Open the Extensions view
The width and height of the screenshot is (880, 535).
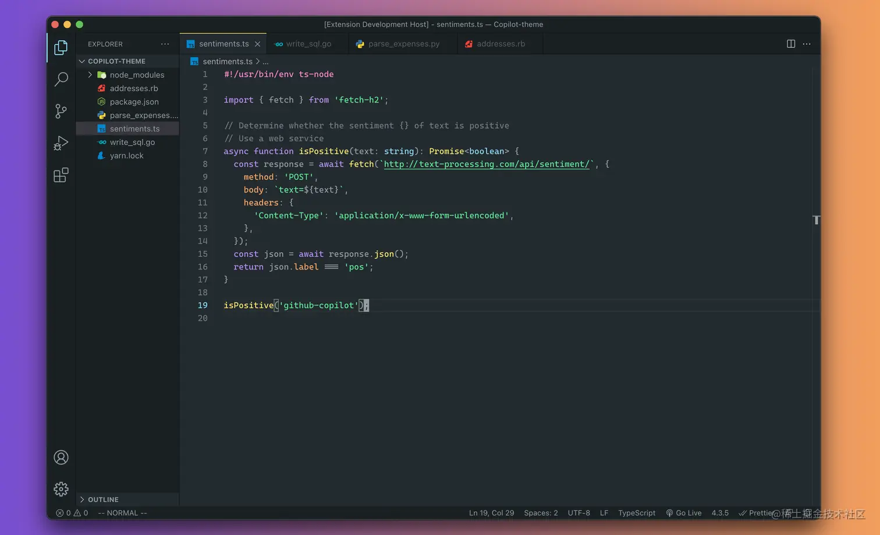coord(61,175)
